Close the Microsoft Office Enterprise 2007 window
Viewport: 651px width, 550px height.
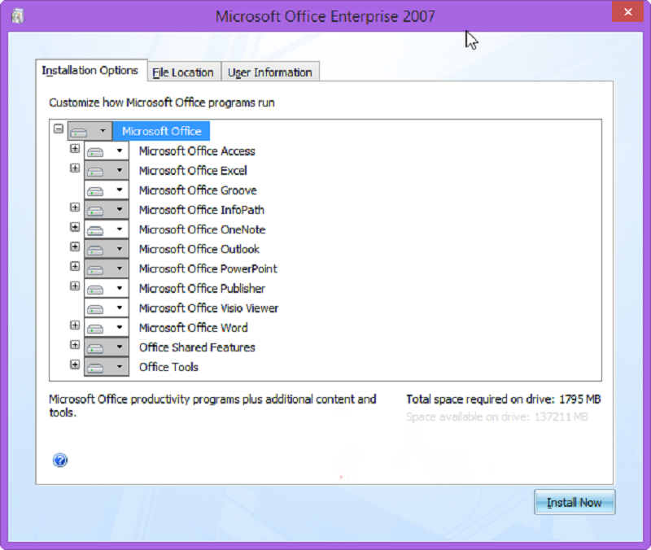click(x=627, y=11)
